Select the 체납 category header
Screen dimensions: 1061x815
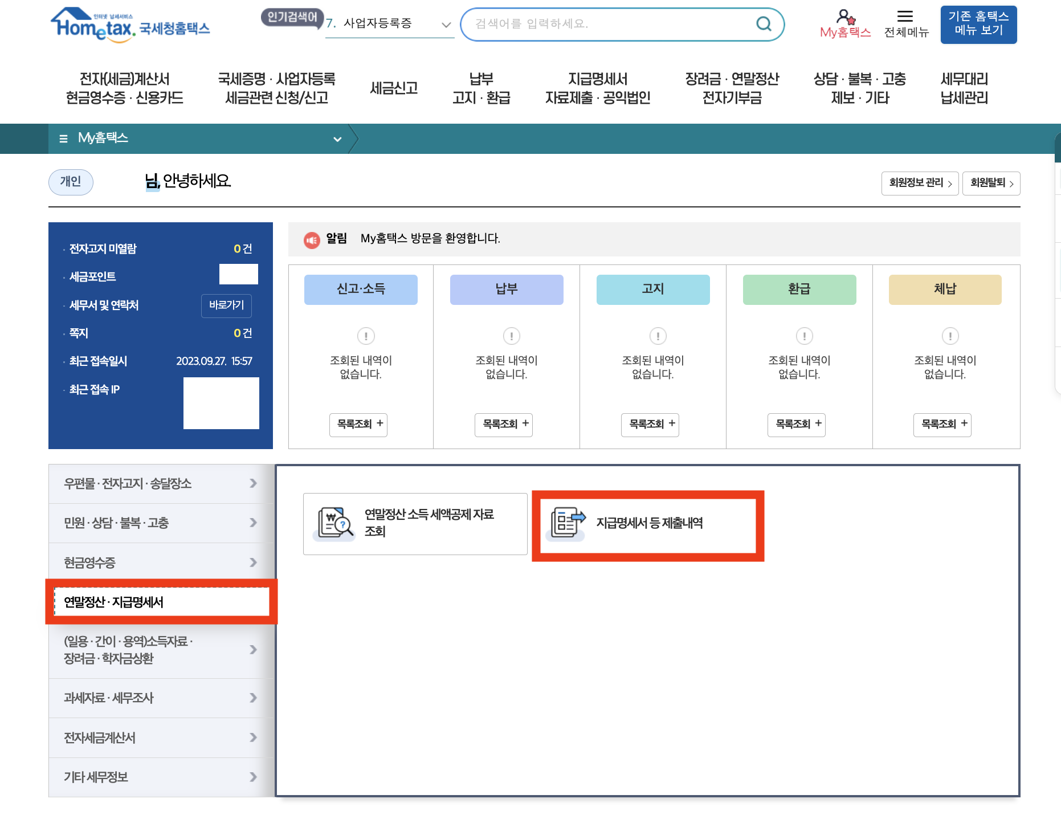pos(945,290)
